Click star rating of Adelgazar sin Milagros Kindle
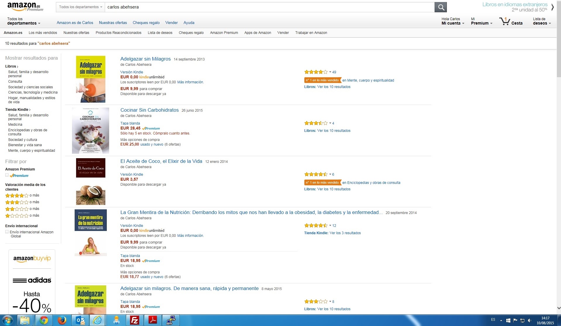Image resolution: width=561 pixels, height=326 pixels. point(316,72)
